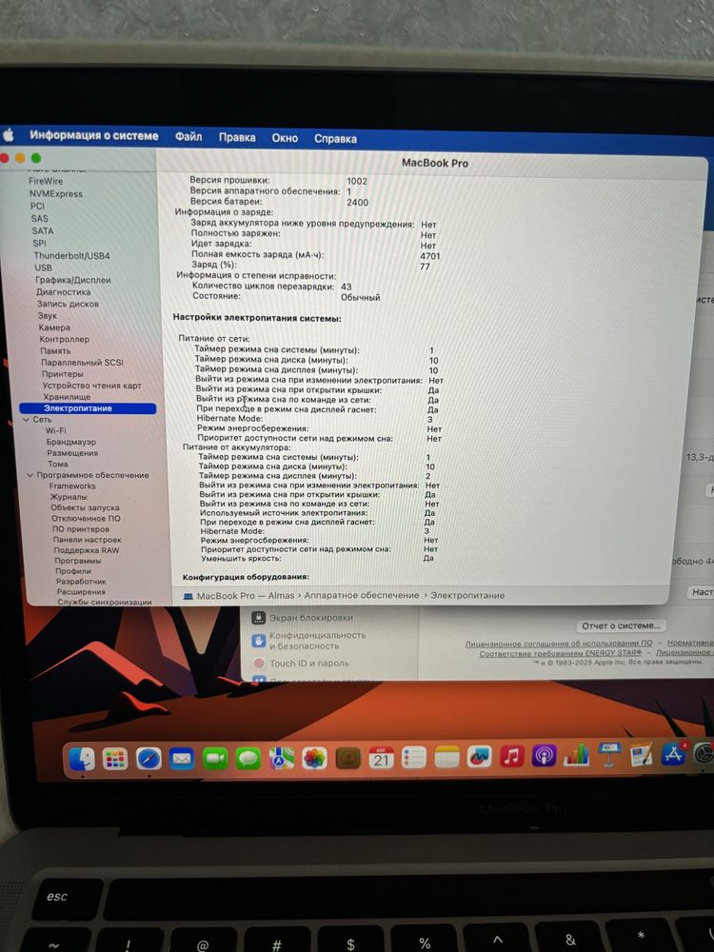Click the hand icon for Конфиденциальность и безопасность
714x952 pixels.
pyautogui.click(x=259, y=641)
